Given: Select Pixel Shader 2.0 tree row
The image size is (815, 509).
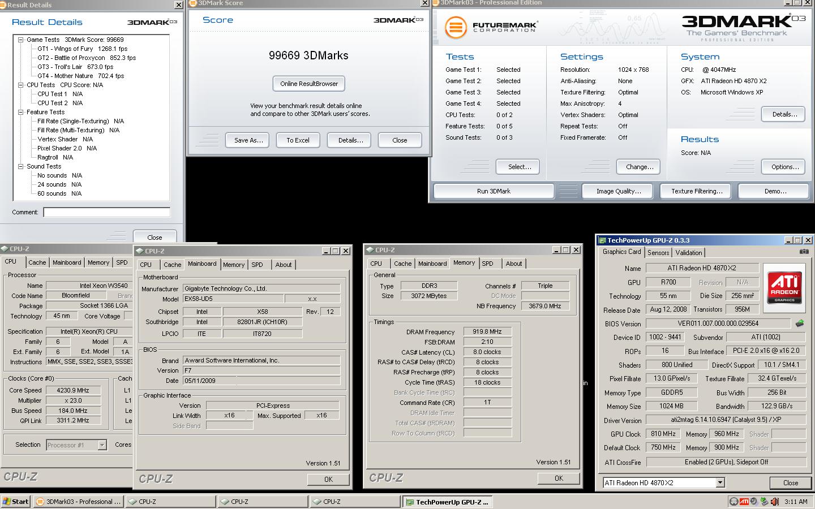Looking at the screenshot, I should pyautogui.click(x=67, y=148).
